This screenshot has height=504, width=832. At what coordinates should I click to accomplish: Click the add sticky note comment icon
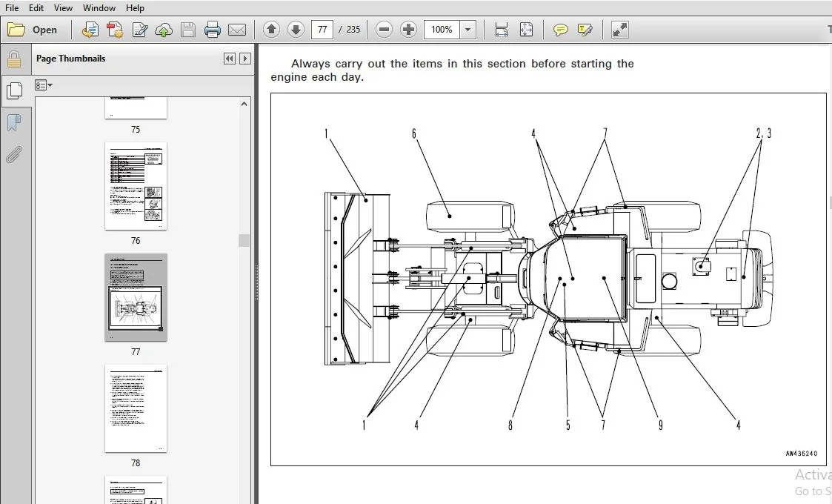click(560, 30)
